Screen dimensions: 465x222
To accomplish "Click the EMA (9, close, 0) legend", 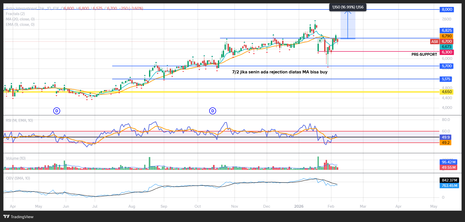I will pyautogui.click(x=20, y=25).
